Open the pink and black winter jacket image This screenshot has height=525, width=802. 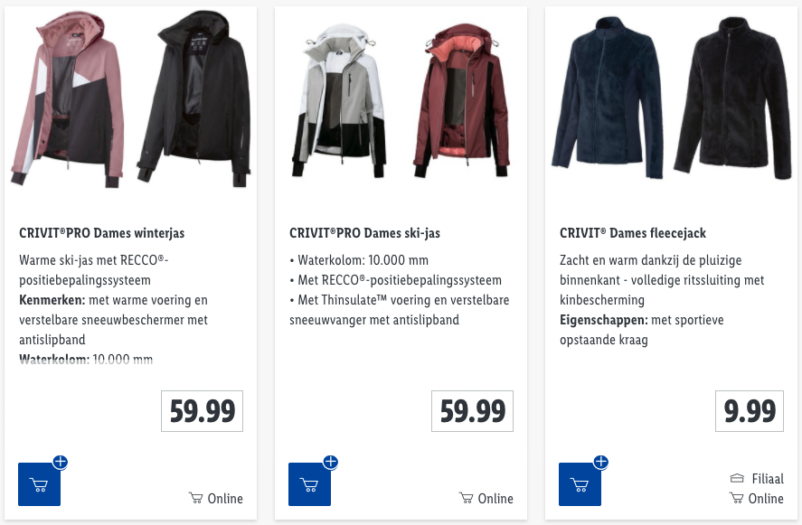69,99
